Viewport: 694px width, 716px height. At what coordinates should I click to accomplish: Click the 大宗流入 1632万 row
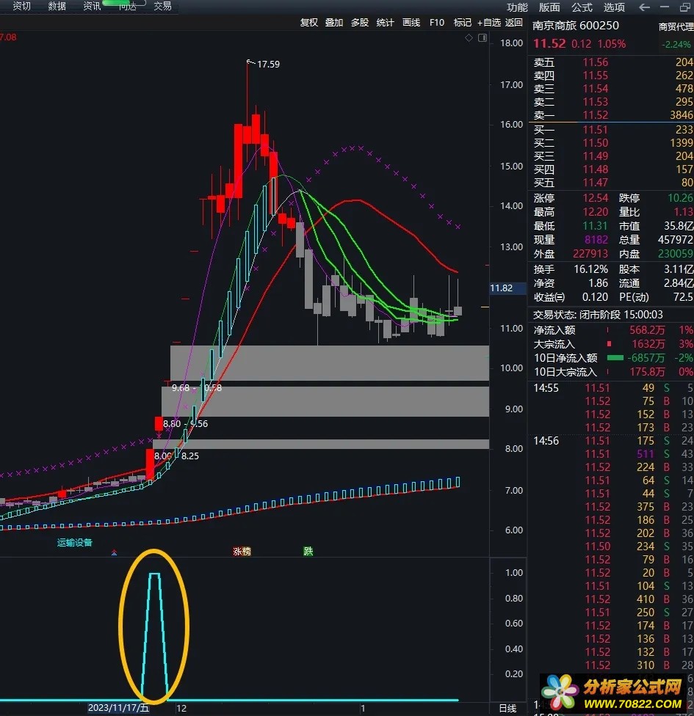(613, 344)
